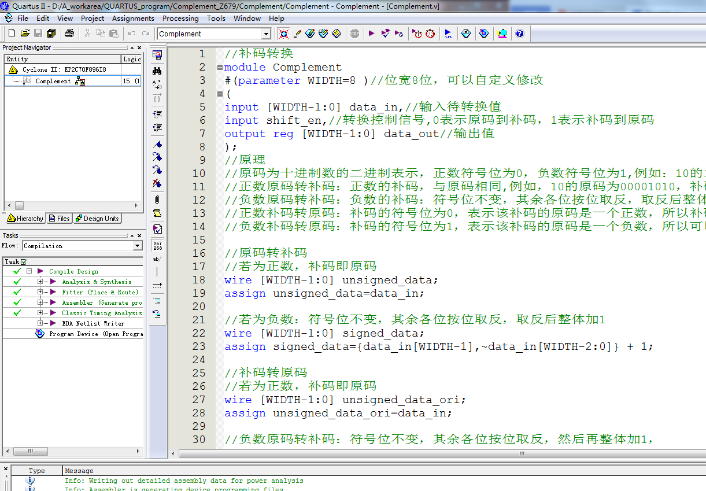The height and width of the screenshot is (491, 706).
Task: Open the Flow Compilation dropdown
Action: click(x=137, y=246)
